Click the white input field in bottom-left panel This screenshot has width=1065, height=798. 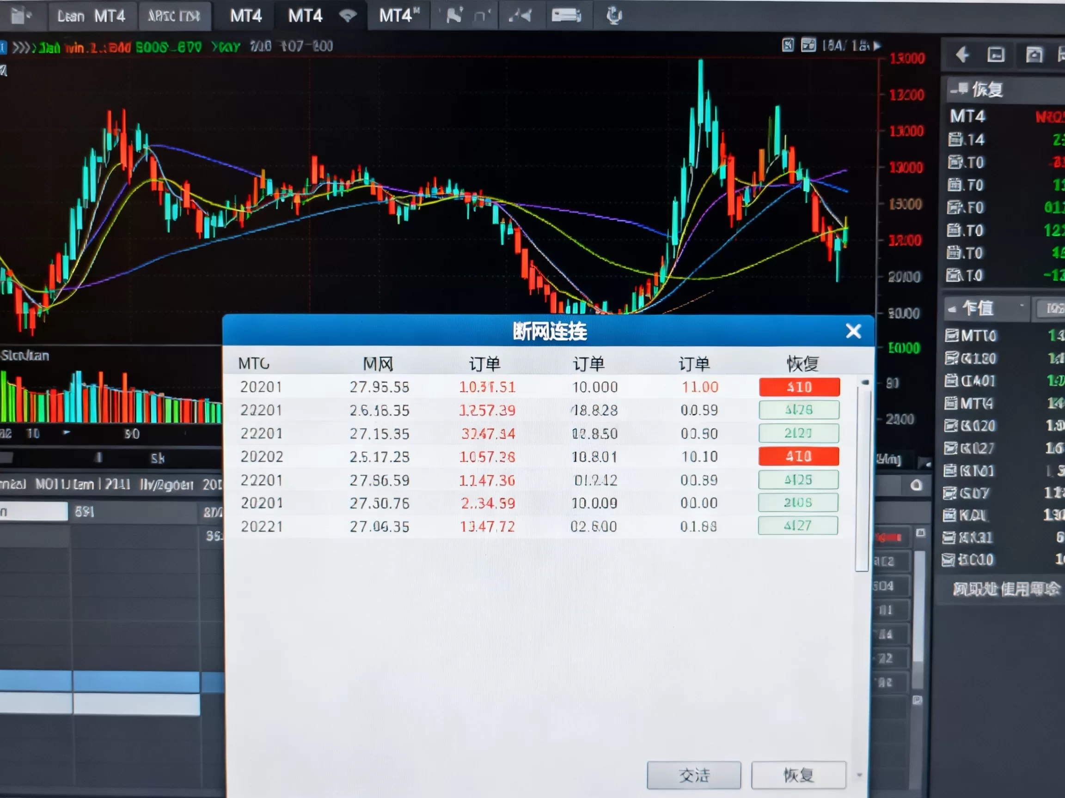click(x=34, y=511)
